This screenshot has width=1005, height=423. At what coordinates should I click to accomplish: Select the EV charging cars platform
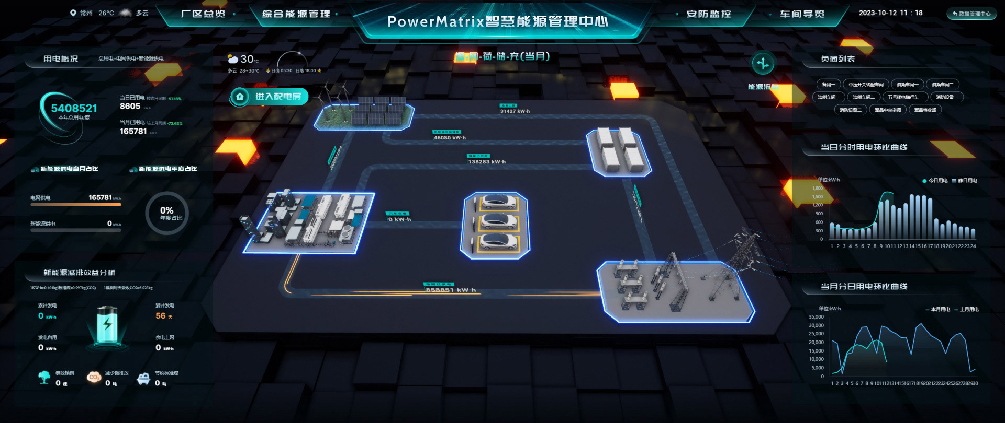pos(495,225)
